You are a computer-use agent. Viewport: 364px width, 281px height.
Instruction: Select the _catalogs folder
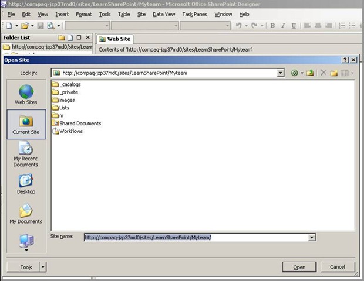pos(66,84)
